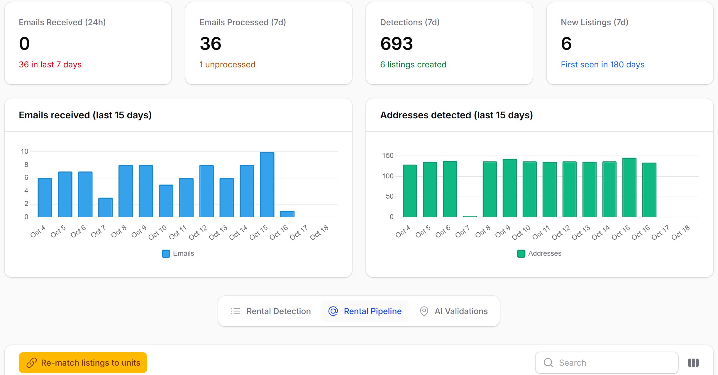Screen dimensions: 718x375
Task: Click the link icon in Re-match button
Action: pyautogui.click(x=32, y=363)
